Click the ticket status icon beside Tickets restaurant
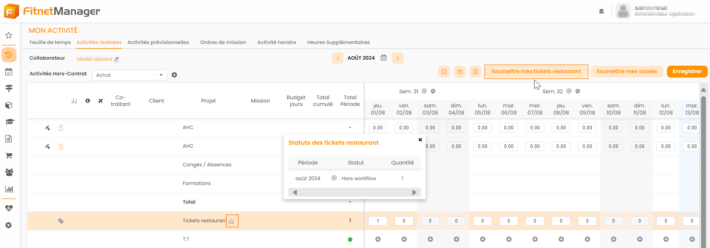Screen dimensions: 710x248 click(232, 221)
